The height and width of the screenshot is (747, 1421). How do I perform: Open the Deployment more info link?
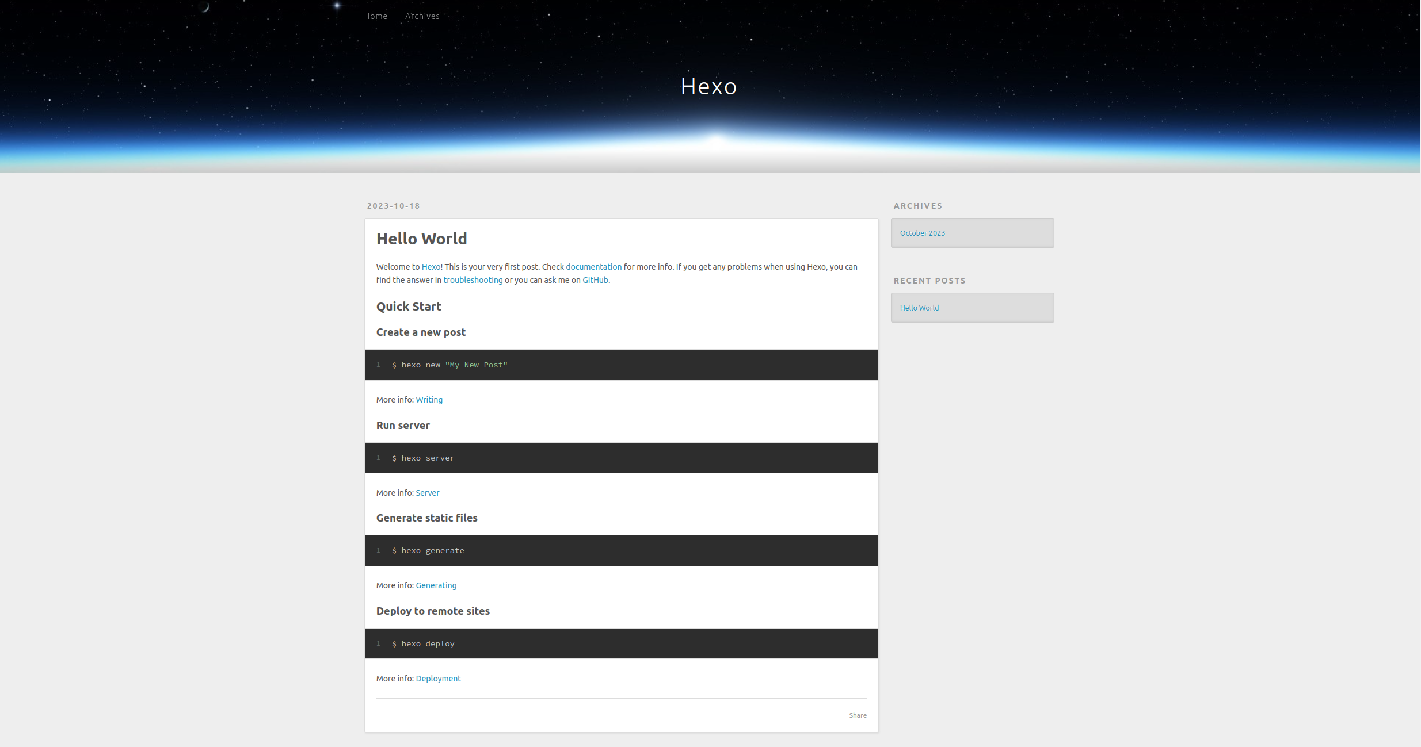[438, 679]
